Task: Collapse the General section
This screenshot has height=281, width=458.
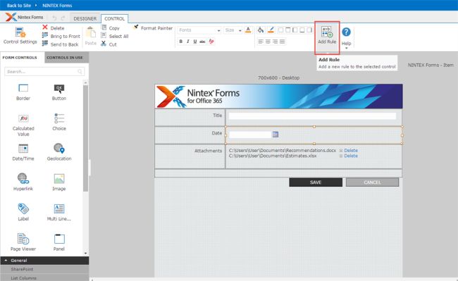Action: [44, 261]
